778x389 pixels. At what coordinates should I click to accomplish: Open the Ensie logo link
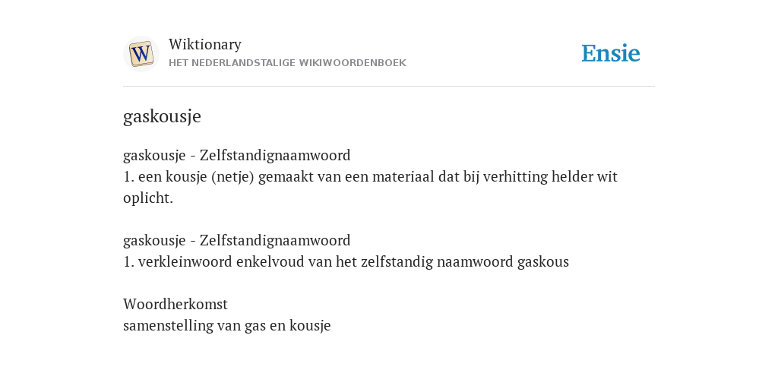(611, 53)
